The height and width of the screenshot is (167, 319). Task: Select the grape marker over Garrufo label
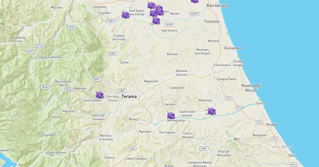click(156, 20)
